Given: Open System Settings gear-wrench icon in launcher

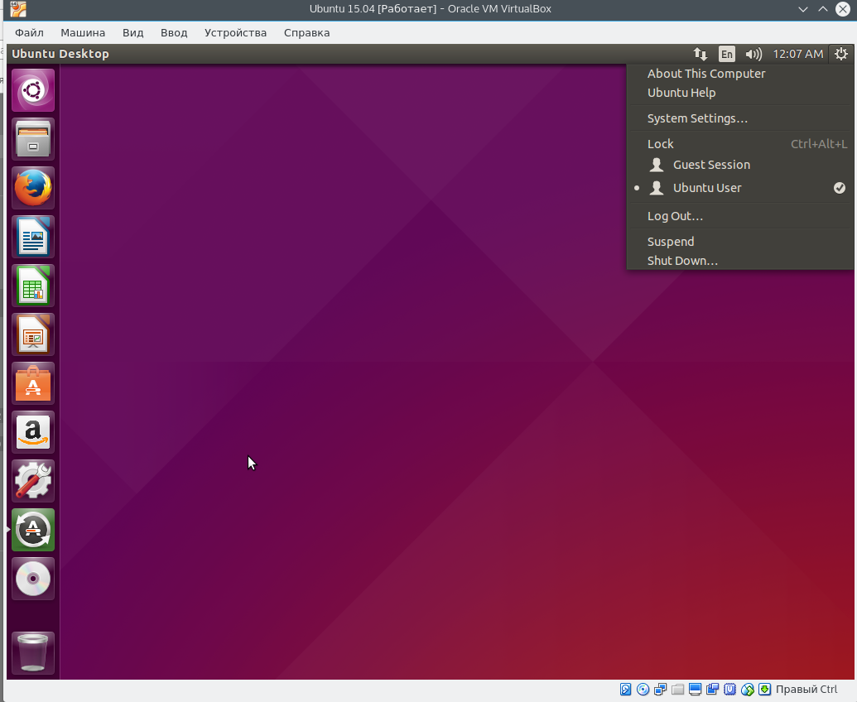Looking at the screenshot, I should [33, 481].
